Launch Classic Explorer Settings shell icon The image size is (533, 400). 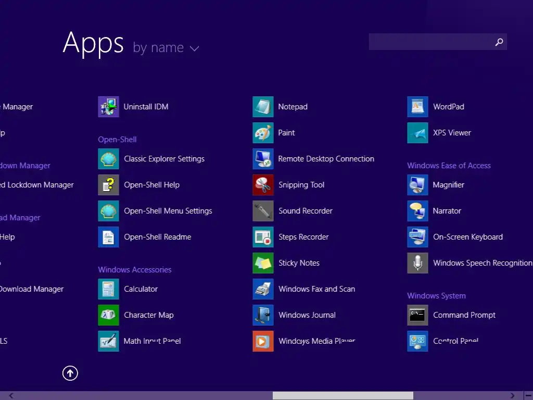coord(108,159)
